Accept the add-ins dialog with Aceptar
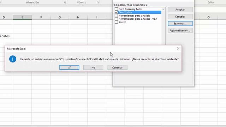This screenshot has width=226, height=127. point(180,10)
